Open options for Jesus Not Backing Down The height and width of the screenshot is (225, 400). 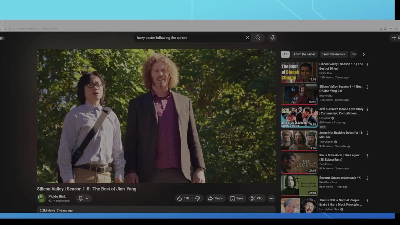pyautogui.click(x=367, y=133)
